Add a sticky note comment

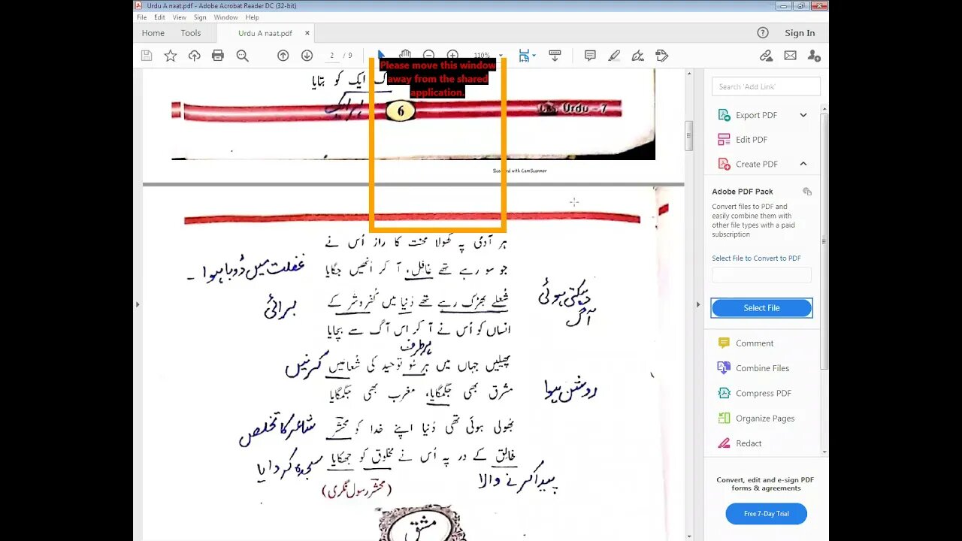pos(590,56)
